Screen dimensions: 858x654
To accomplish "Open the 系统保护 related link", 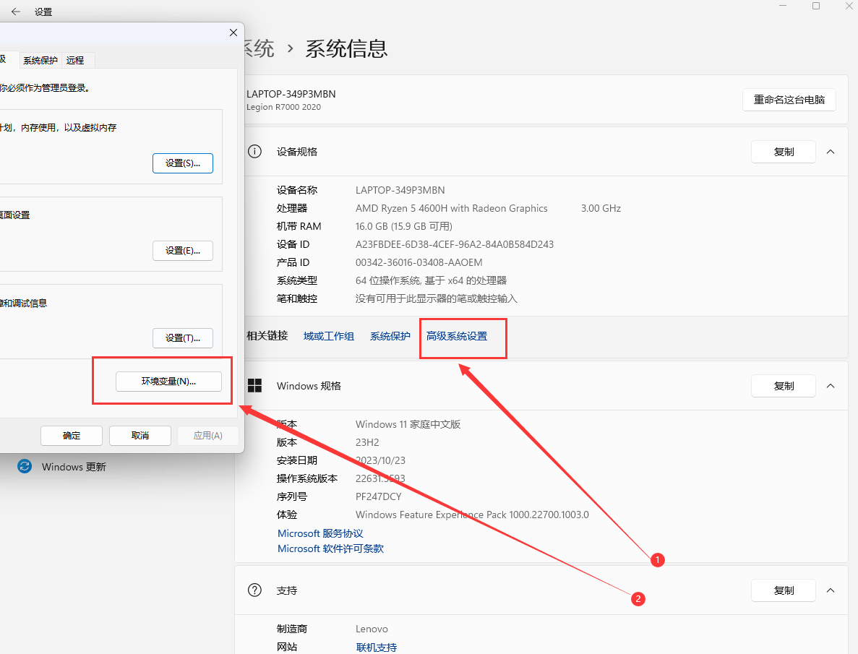I will coord(390,336).
